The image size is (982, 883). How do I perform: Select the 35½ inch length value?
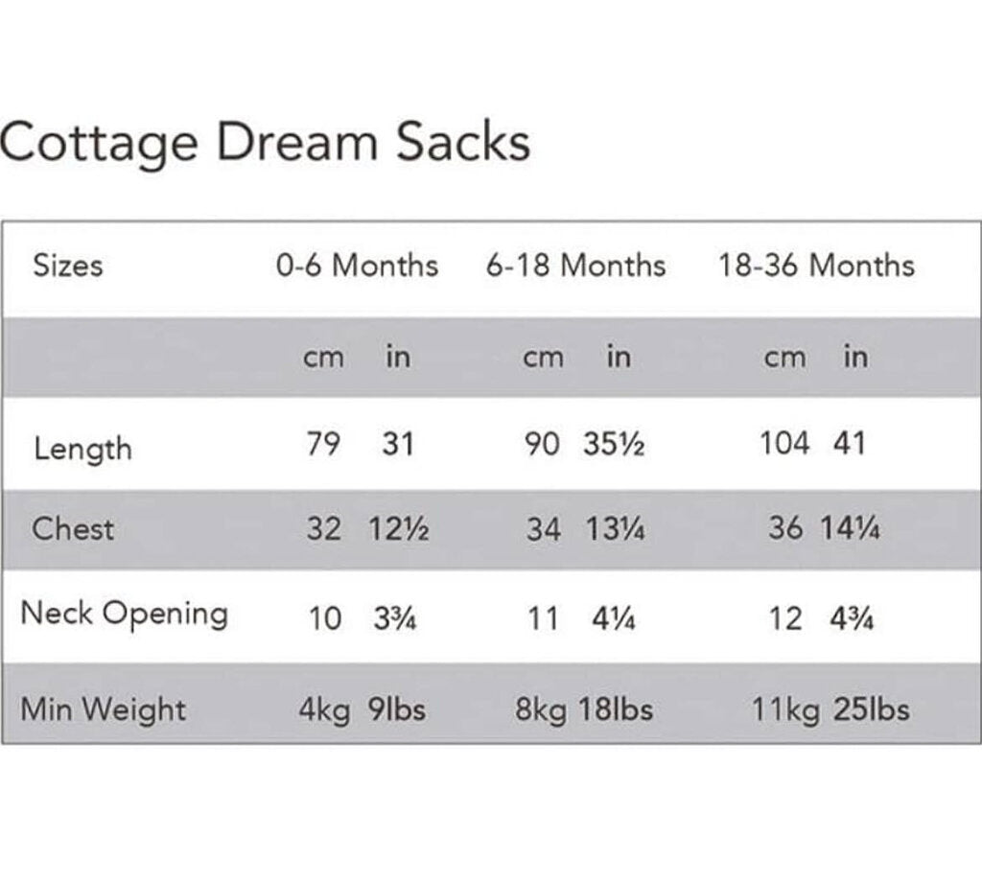[x=613, y=446]
